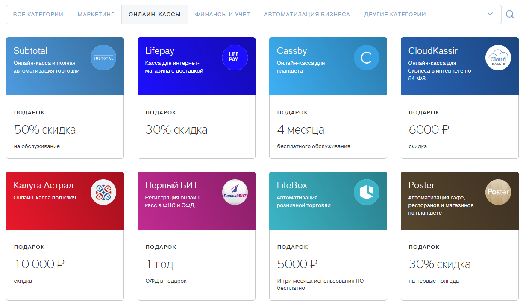The height and width of the screenshot is (304, 523).
Task: Click the Poster round logo
Action: [498, 192]
